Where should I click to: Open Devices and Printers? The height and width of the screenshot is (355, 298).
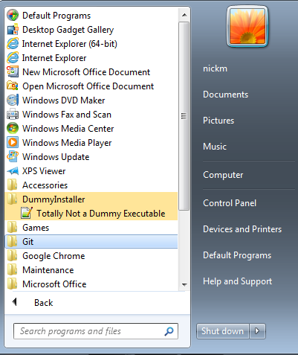[x=242, y=229]
